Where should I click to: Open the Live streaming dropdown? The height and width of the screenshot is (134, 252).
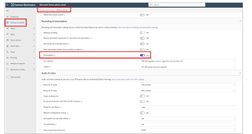tap(188, 124)
